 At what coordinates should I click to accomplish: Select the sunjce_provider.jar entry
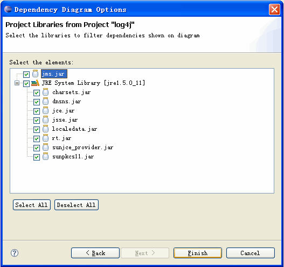tap(82, 148)
